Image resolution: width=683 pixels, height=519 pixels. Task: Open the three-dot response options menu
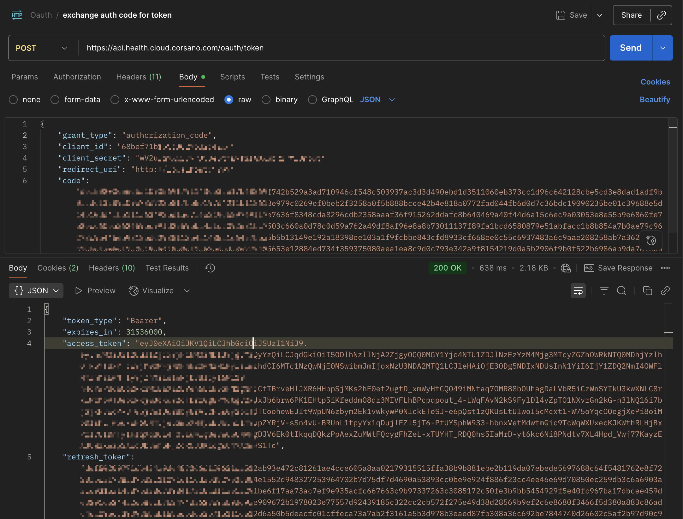point(665,268)
